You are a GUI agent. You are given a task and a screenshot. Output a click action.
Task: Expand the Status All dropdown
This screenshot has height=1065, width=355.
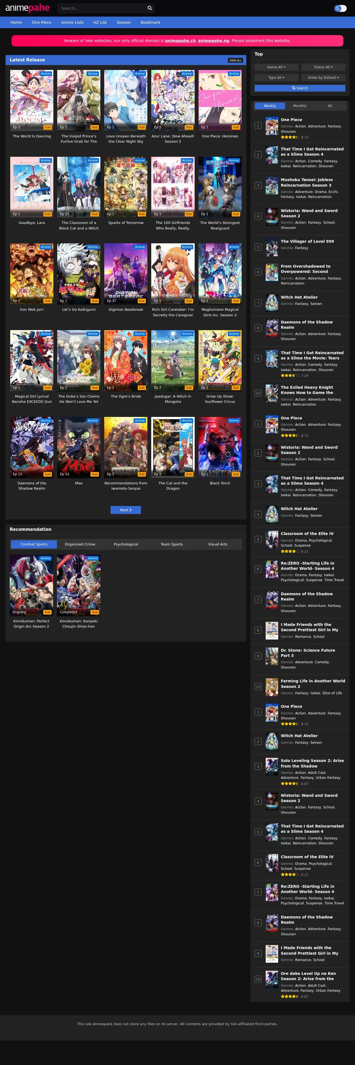coord(323,67)
